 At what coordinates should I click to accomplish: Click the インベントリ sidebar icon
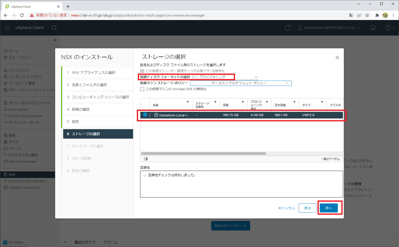click(x=6, y=70)
